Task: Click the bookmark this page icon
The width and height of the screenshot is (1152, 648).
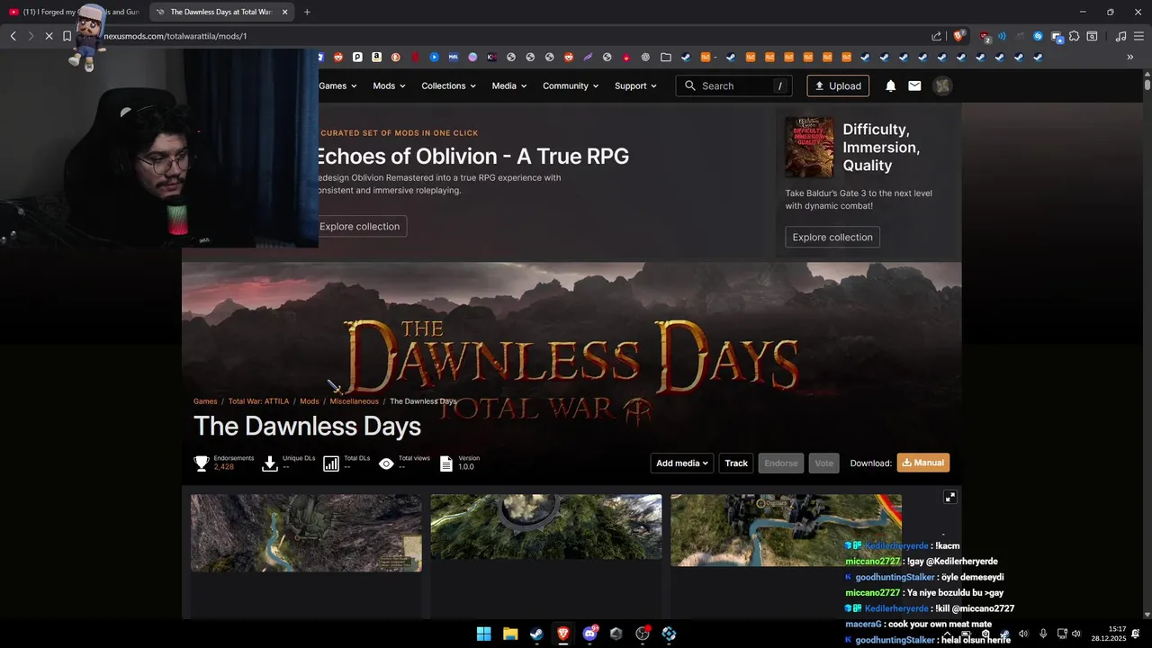Action: pos(67,36)
